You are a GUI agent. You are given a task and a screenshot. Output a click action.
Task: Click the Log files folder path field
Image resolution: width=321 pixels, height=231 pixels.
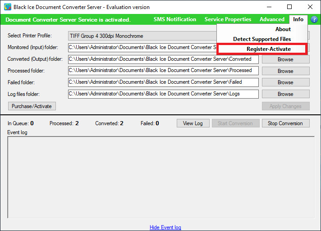(163, 94)
